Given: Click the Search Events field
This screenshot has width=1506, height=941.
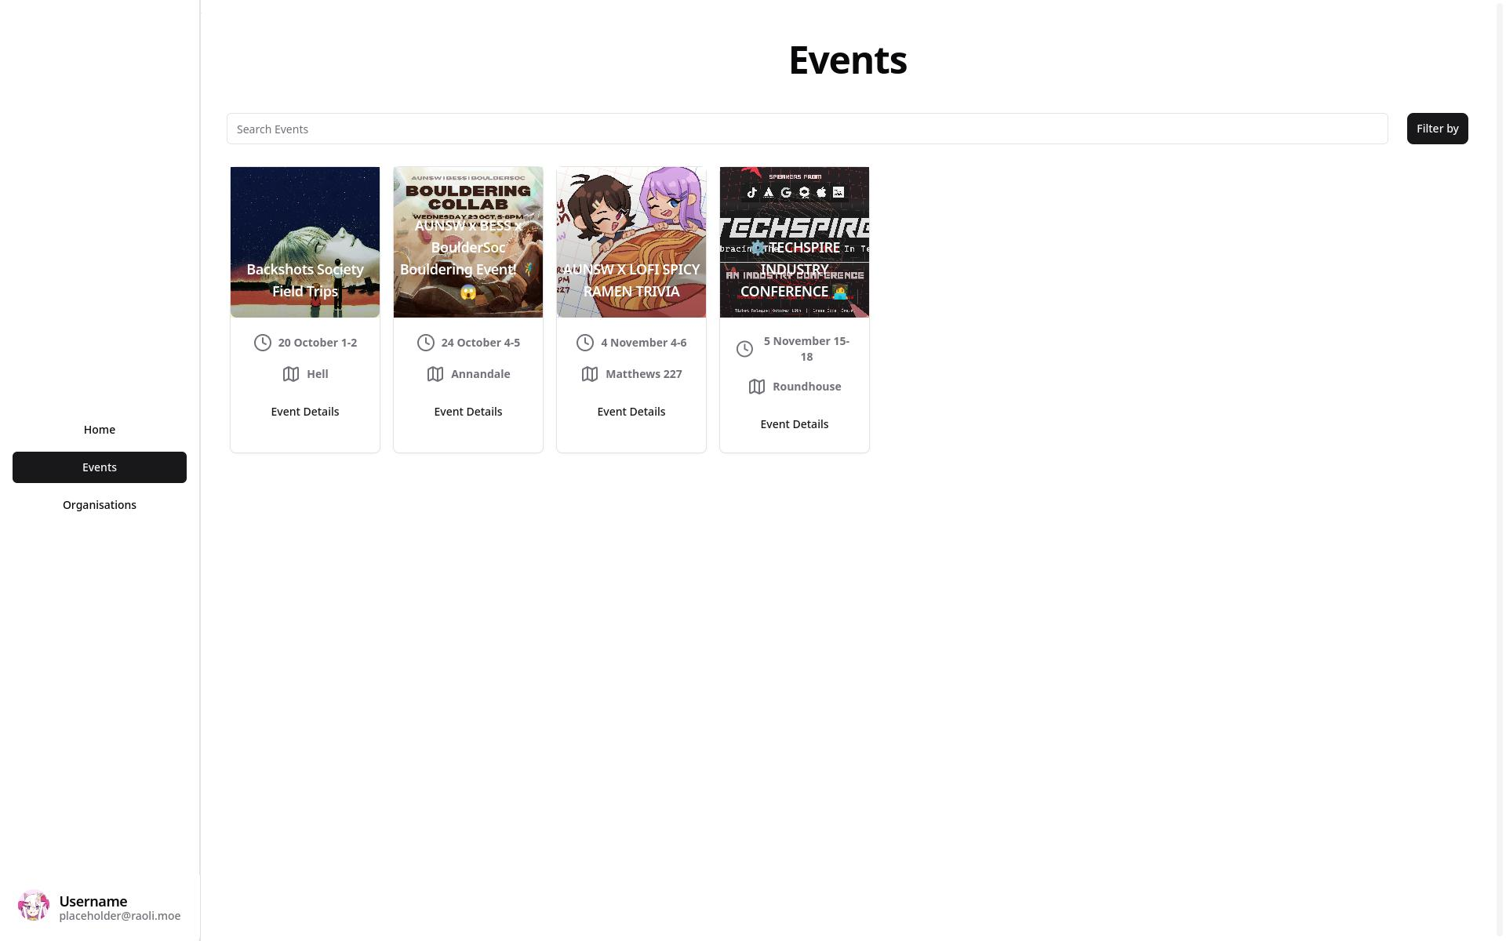Looking at the screenshot, I should coord(807,129).
